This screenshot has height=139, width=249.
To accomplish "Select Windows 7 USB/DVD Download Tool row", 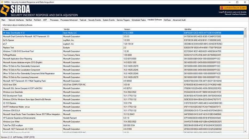I will pos(123,51).
